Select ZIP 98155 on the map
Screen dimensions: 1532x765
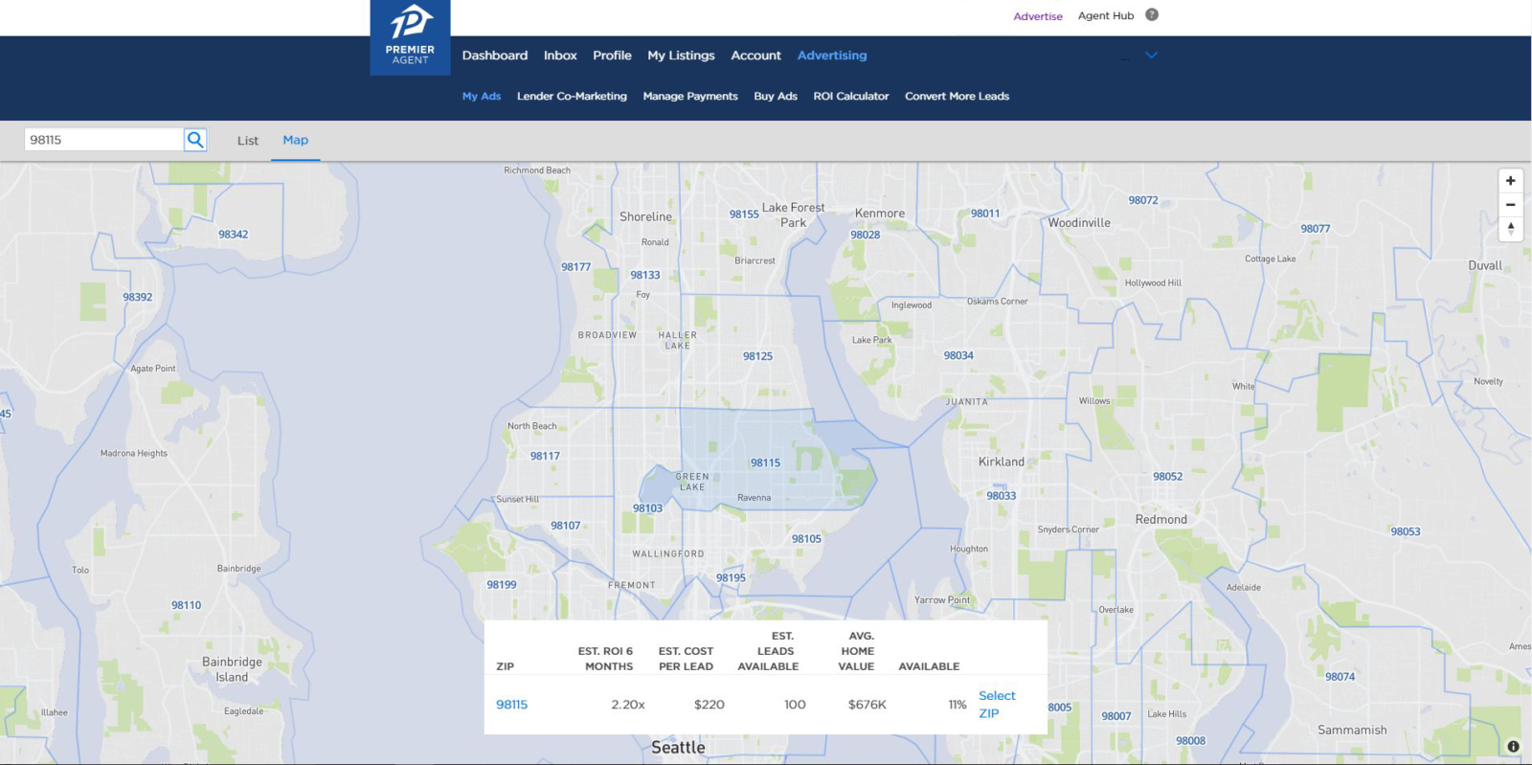pyautogui.click(x=744, y=214)
